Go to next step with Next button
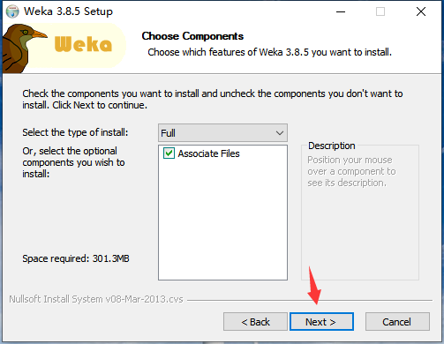 (x=321, y=322)
